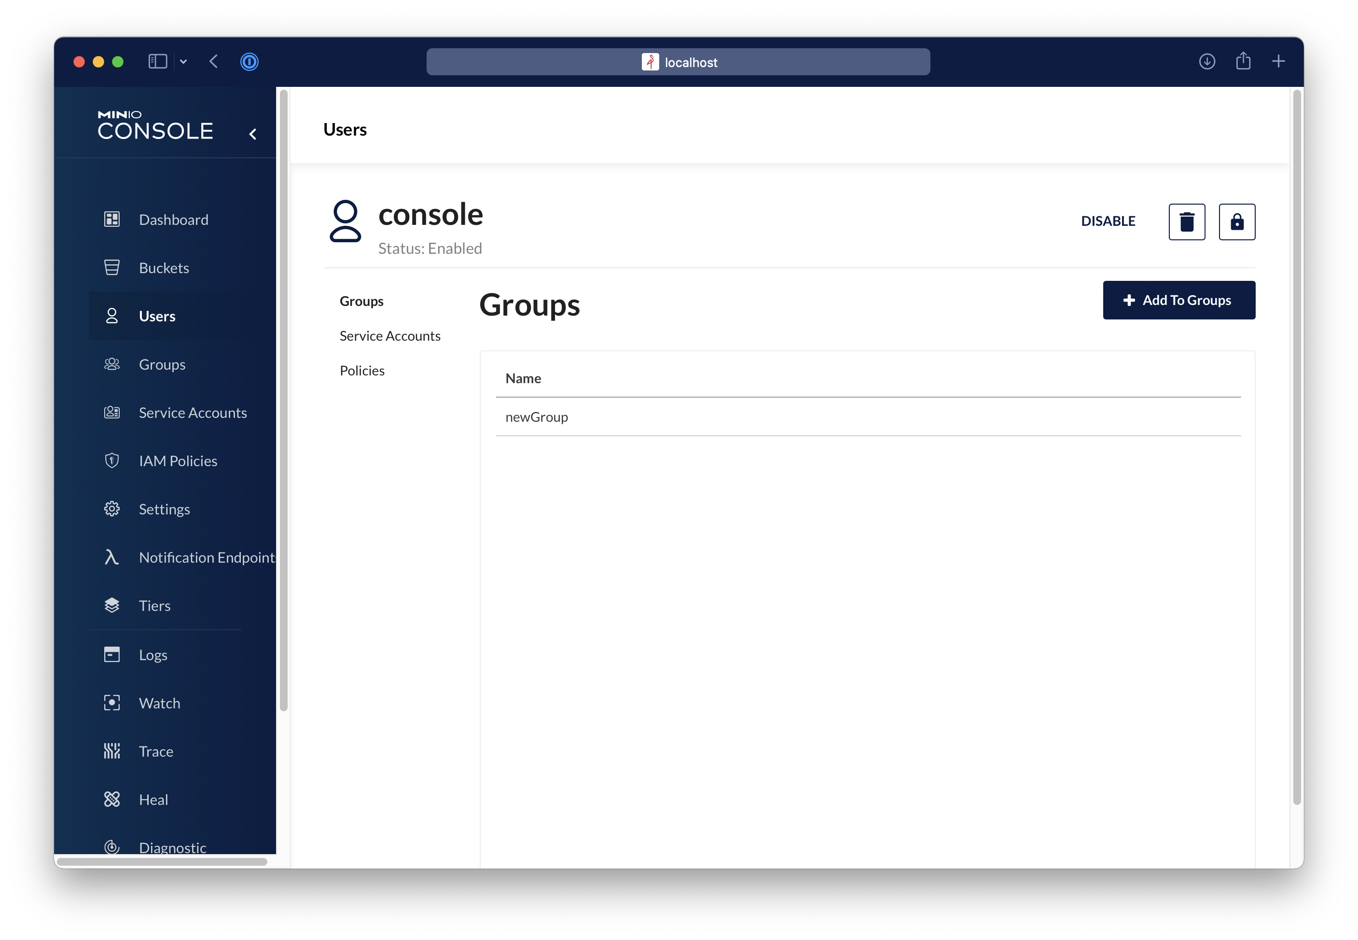The width and height of the screenshot is (1358, 940).
Task: Click the Settings gear icon
Action: (x=112, y=509)
